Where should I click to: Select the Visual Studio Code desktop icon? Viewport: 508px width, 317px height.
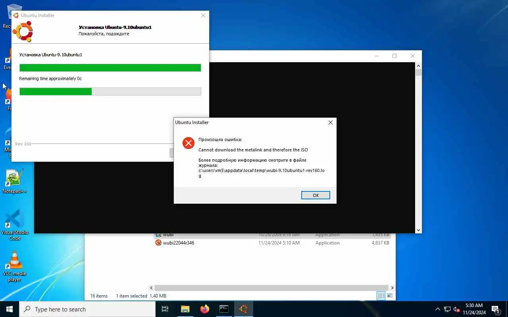click(x=15, y=225)
